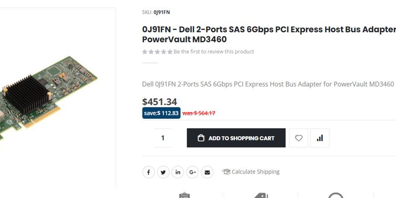Click the clipboard icon below share buttons
Screen dimensions: 396x198
coord(184,196)
